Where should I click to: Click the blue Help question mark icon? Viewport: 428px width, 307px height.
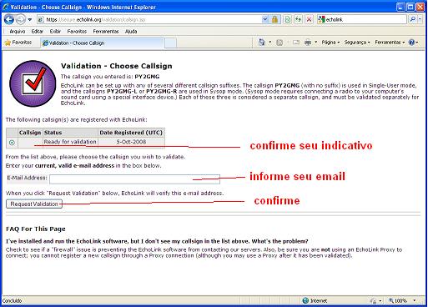coord(411,43)
